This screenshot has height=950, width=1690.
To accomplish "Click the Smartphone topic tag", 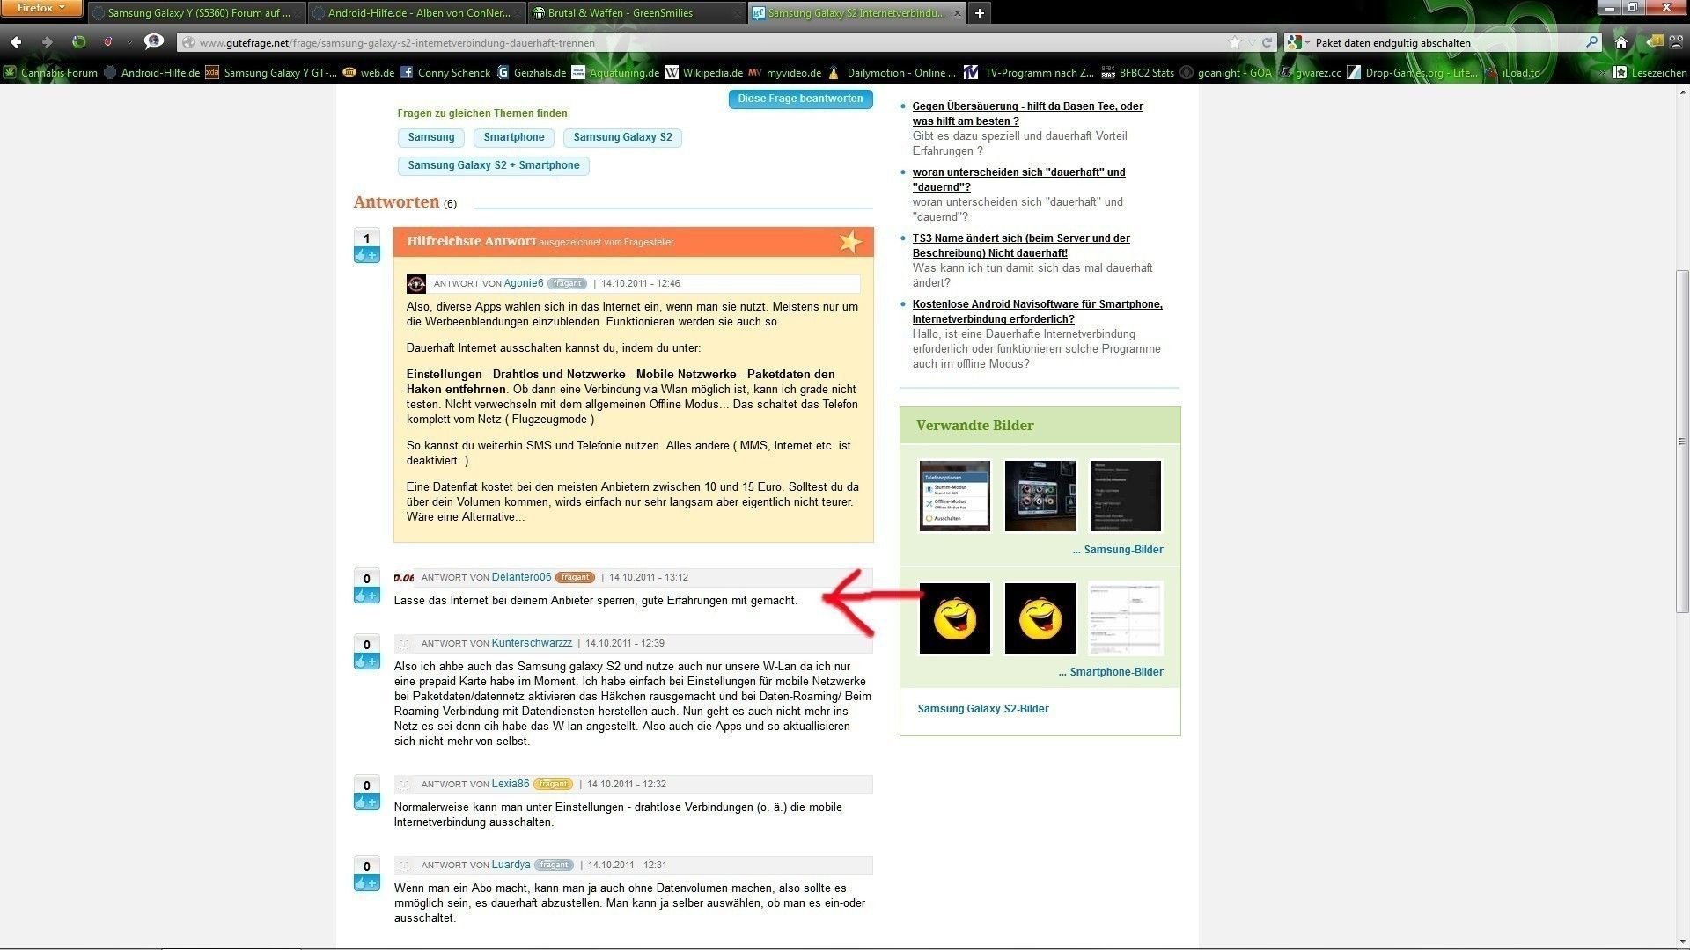I will [x=514, y=137].
